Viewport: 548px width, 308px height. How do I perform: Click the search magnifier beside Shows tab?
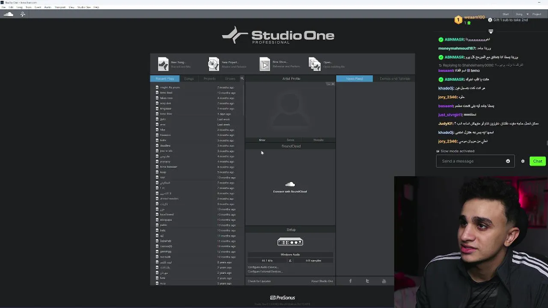(x=242, y=78)
